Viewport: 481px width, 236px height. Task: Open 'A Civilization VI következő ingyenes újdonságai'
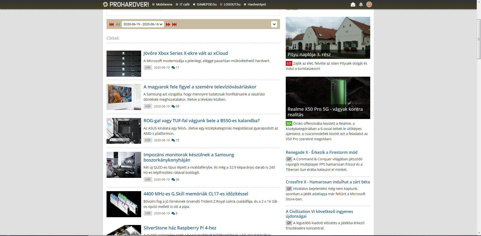[319, 214]
